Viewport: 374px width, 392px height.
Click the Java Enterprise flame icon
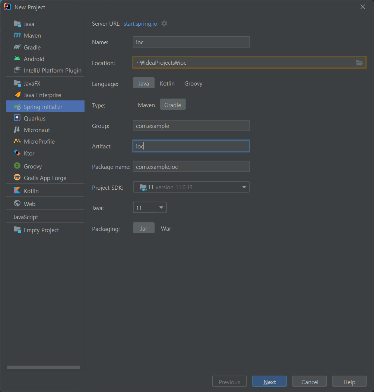pyautogui.click(x=18, y=95)
